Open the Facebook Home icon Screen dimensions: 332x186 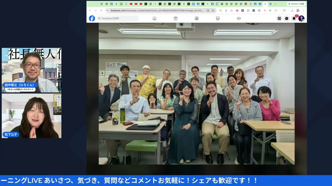[155, 18]
